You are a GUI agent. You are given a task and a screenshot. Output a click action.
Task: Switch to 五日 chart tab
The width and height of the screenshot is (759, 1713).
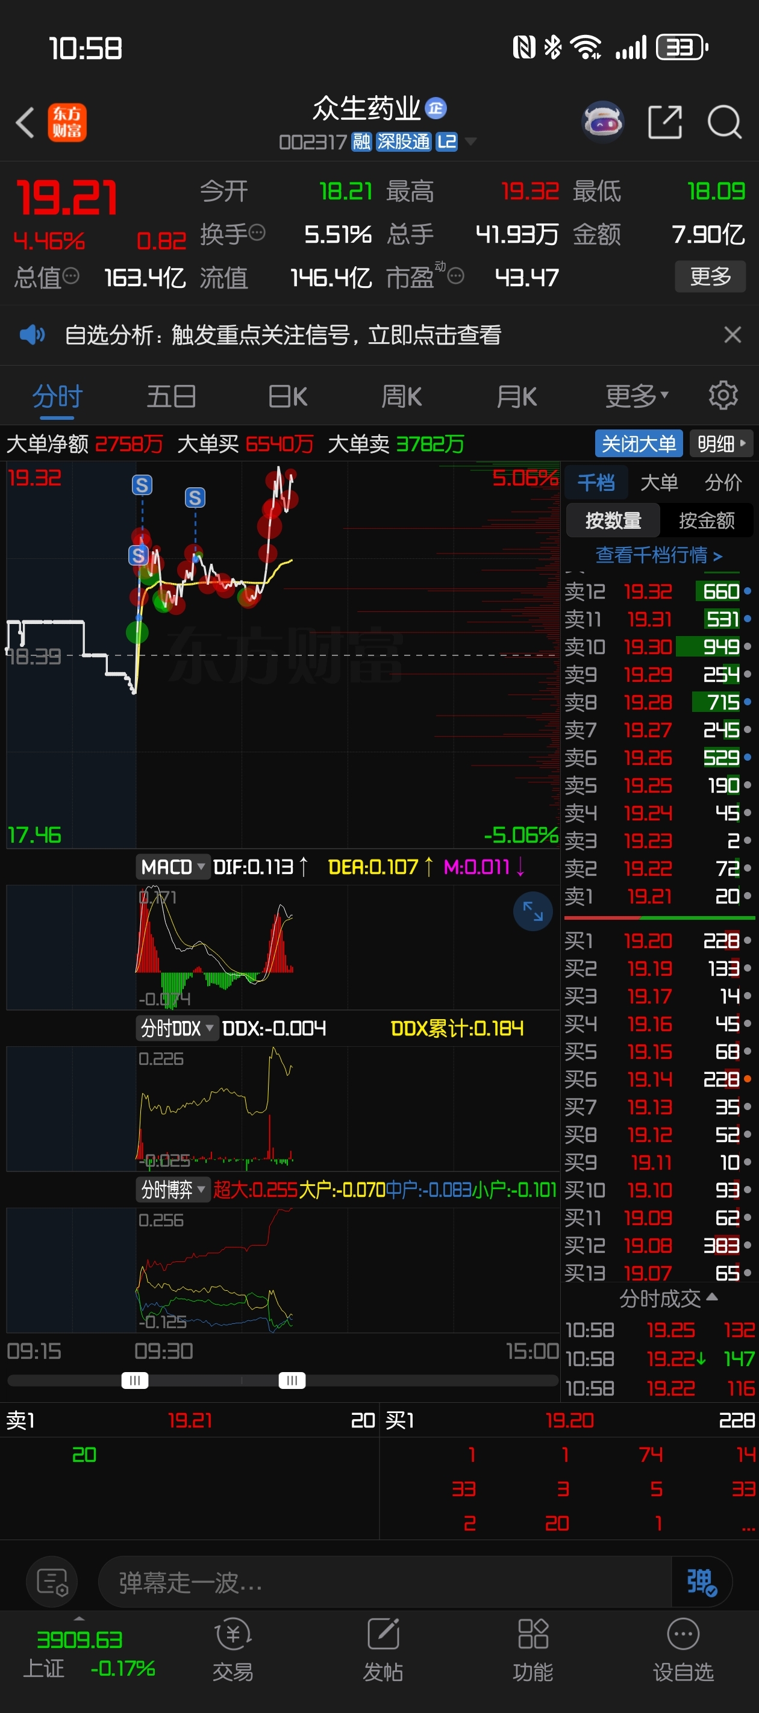(171, 397)
